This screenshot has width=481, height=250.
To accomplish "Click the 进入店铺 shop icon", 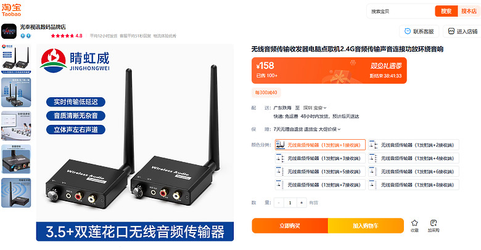I will (x=451, y=31).
